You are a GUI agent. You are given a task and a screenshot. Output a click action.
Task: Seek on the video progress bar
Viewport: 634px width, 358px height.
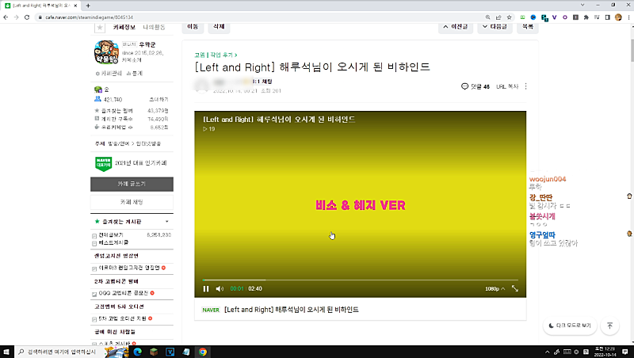point(361,280)
